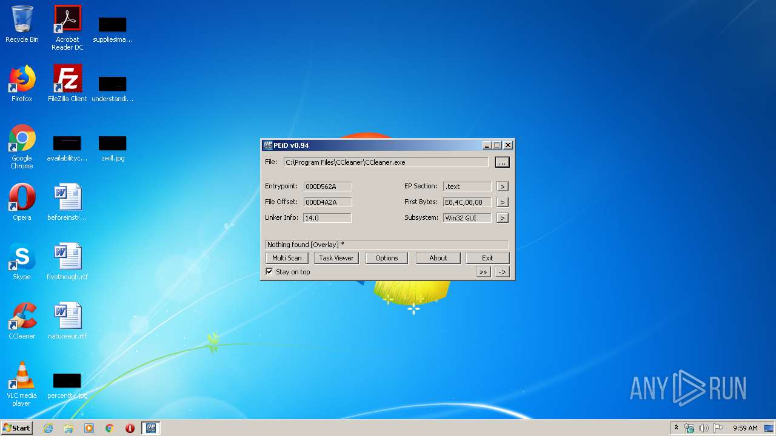This screenshot has height=436, width=776.
Task: Click the Subsystem Win32 GUI field
Action: (467, 218)
